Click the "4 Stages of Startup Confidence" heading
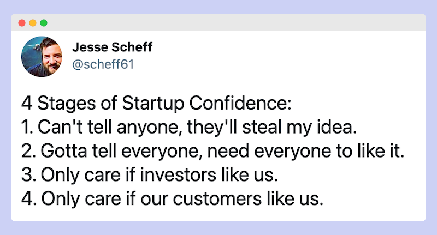Viewport: 437px width, 235px height. pyautogui.click(x=156, y=104)
